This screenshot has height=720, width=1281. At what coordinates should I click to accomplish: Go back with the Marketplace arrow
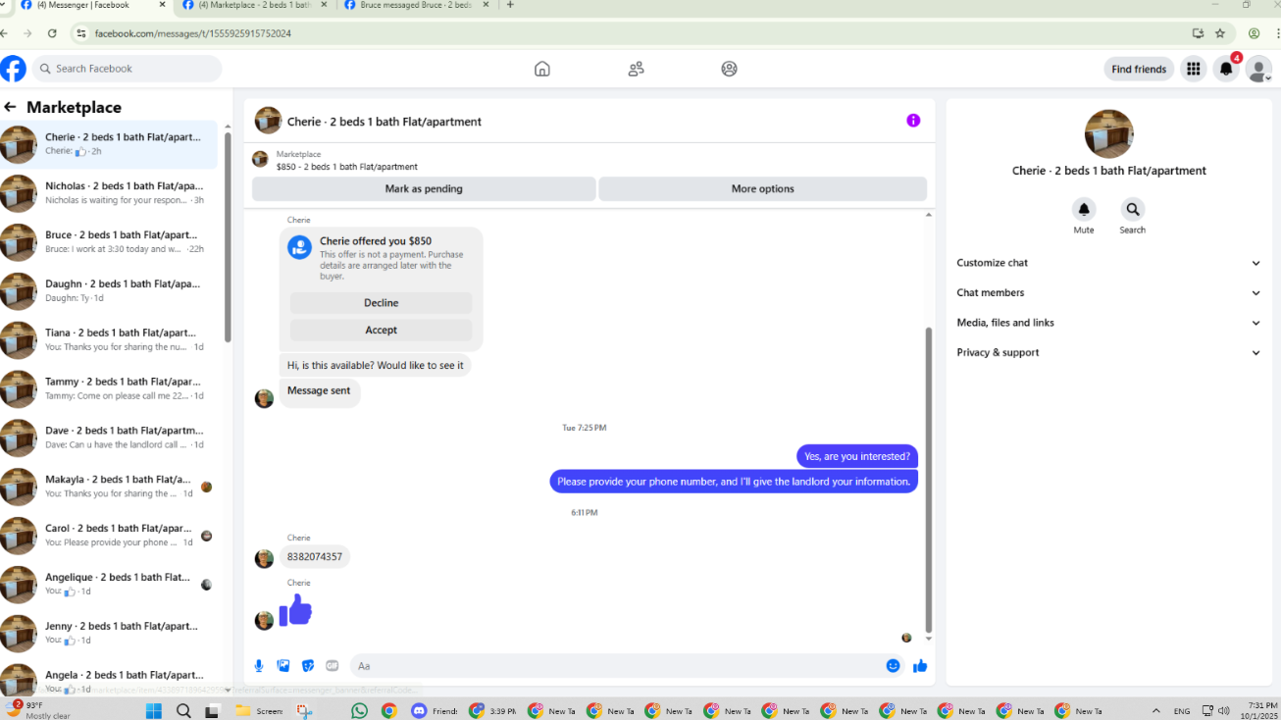(x=11, y=107)
